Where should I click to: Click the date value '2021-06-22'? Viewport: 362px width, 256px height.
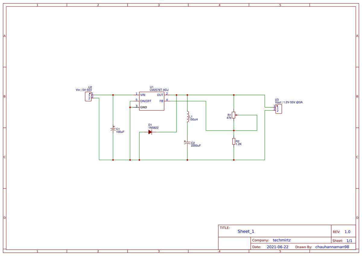click(x=278, y=247)
